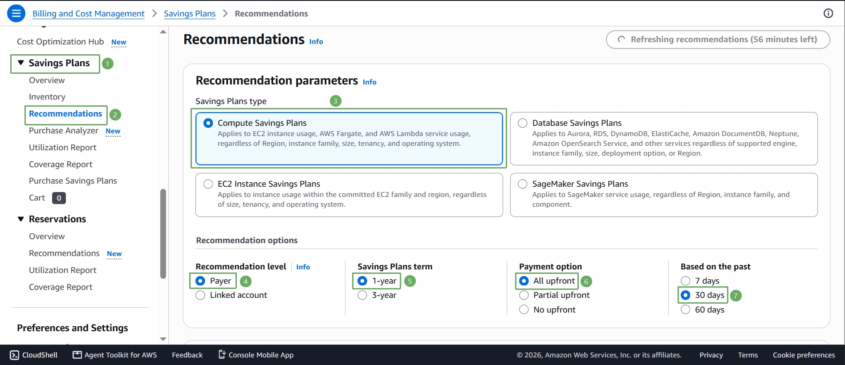
Task: Click Info link beside Recommendation parameters
Action: tap(370, 82)
